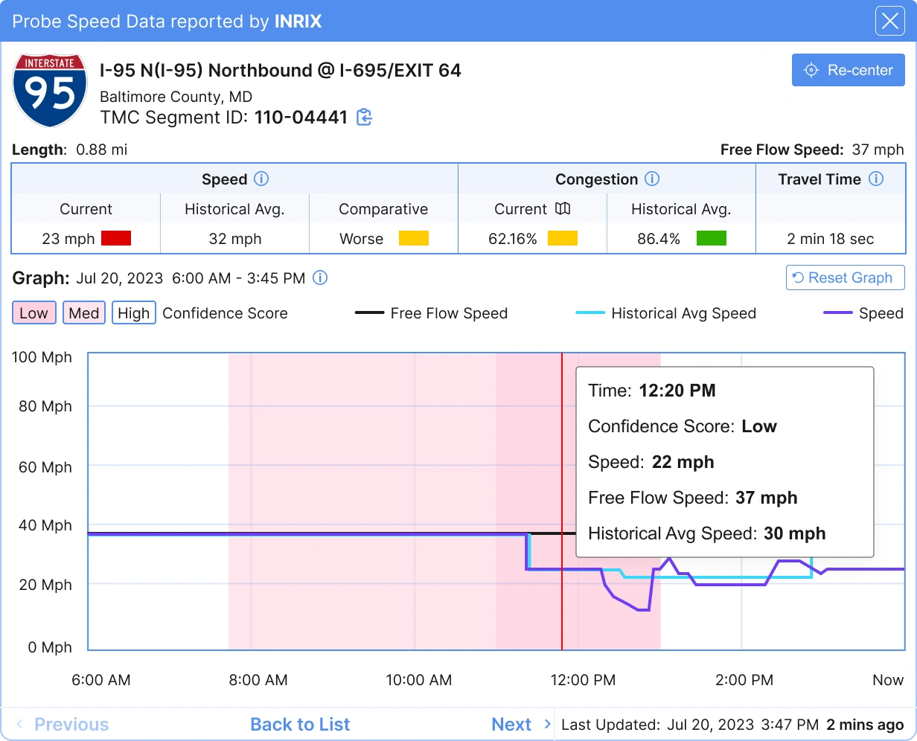Toggle the Historical Avg Speed legend series
917x741 pixels.
(x=666, y=313)
